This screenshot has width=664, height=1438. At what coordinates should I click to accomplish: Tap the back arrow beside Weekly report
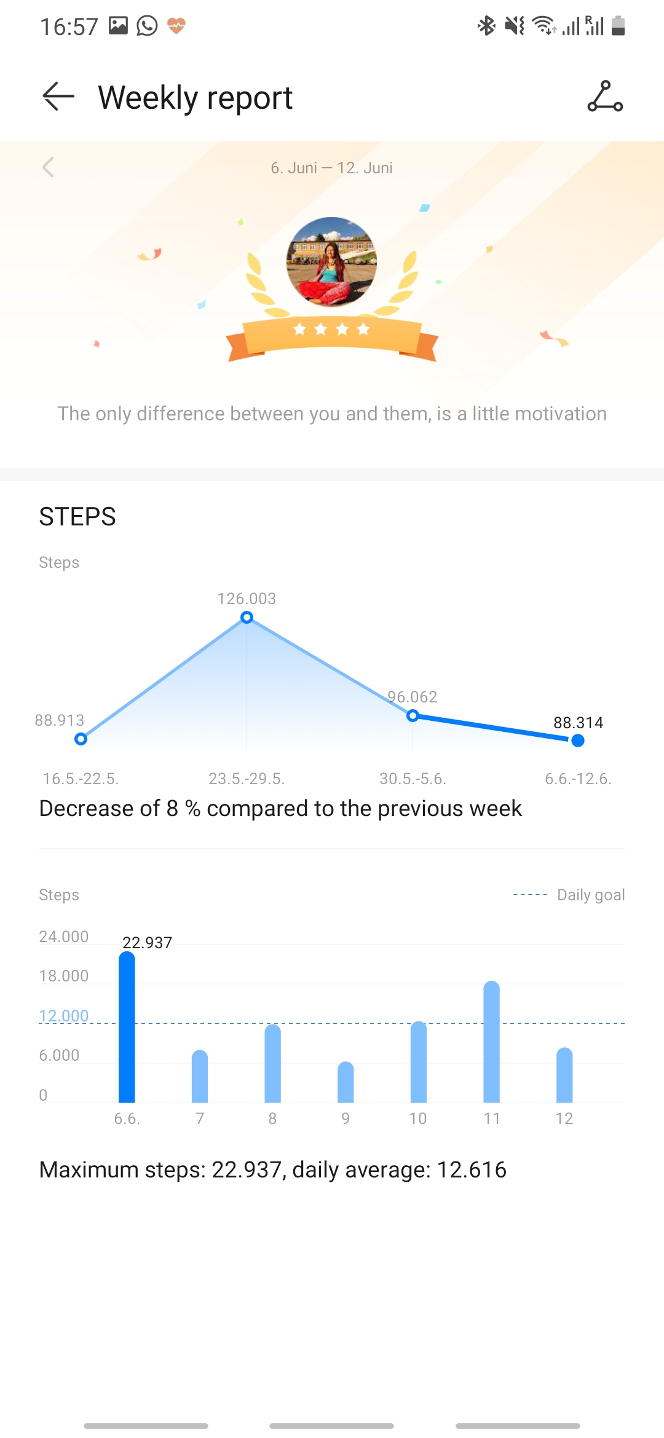coord(58,97)
